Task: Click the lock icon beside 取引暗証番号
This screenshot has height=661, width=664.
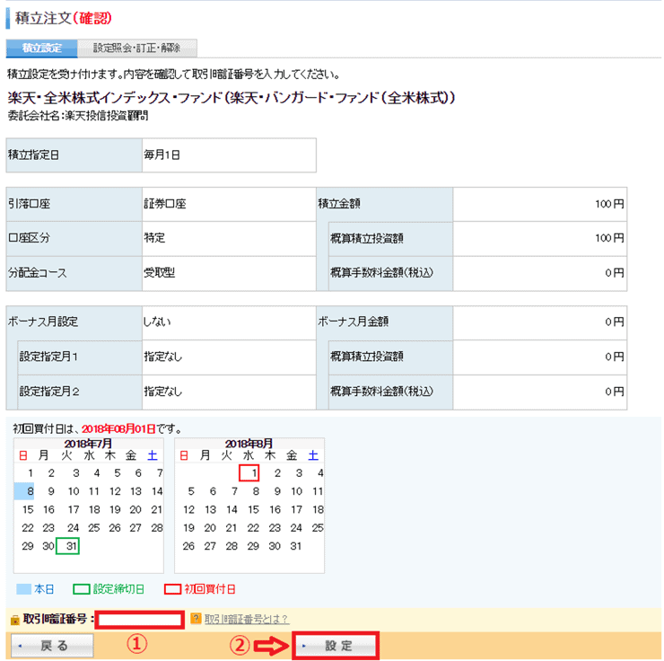Action: point(15,620)
